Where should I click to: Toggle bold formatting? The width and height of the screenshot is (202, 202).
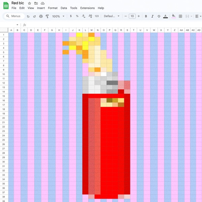[146, 16]
